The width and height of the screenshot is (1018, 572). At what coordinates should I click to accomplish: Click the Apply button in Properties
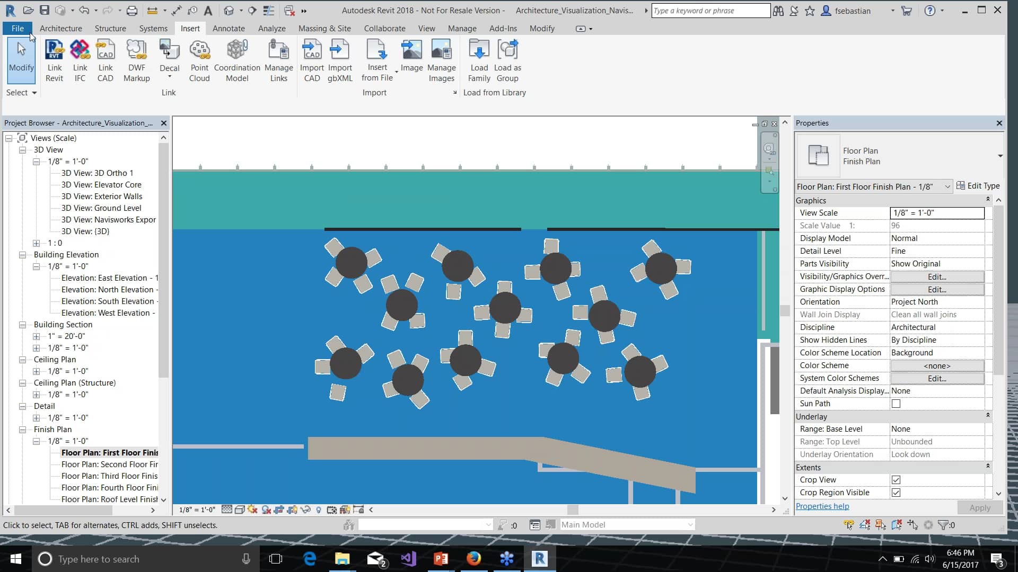[979, 507]
